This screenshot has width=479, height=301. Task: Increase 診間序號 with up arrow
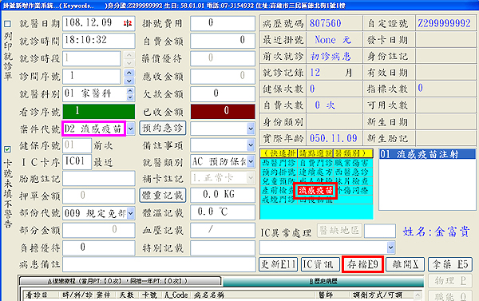coord(129,73)
